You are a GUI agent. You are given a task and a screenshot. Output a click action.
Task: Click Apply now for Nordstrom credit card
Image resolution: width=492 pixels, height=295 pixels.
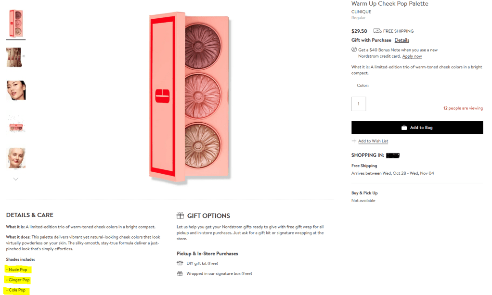tap(412, 56)
